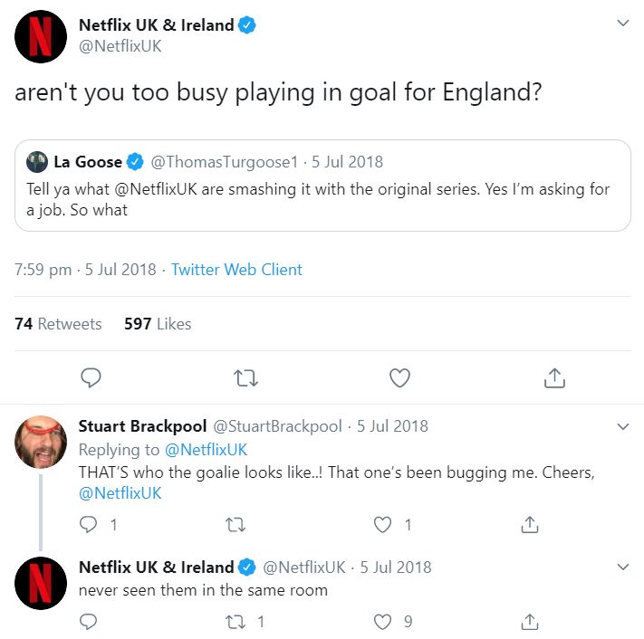The width and height of the screenshot is (644, 639).
Task: Reply to Stuart Brackpool's tweet
Action: pos(89,524)
